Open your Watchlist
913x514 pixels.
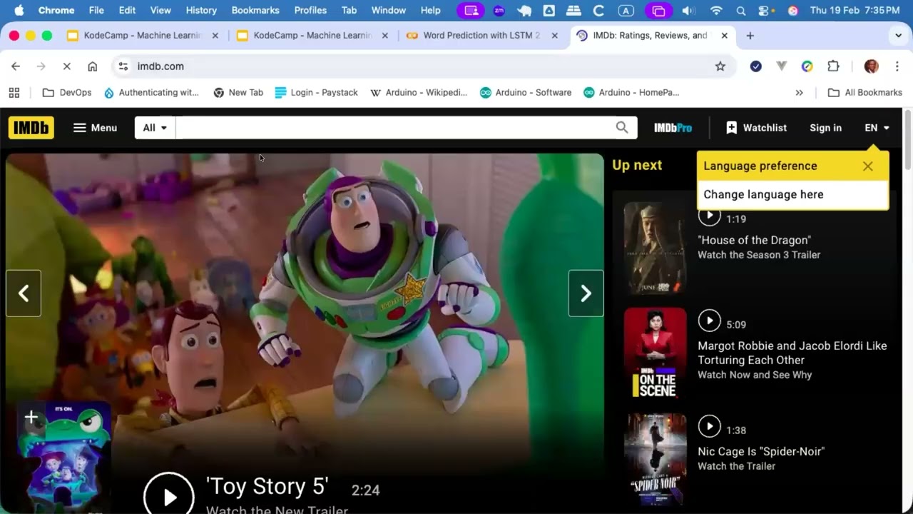pos(756,128)
